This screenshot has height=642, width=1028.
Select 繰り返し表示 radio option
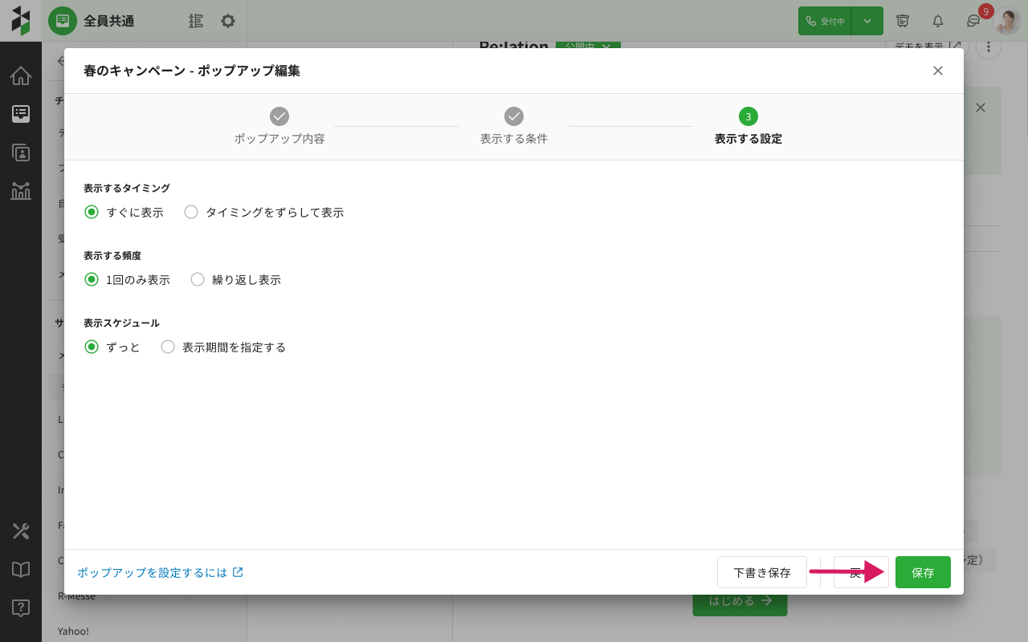(198, 280)
